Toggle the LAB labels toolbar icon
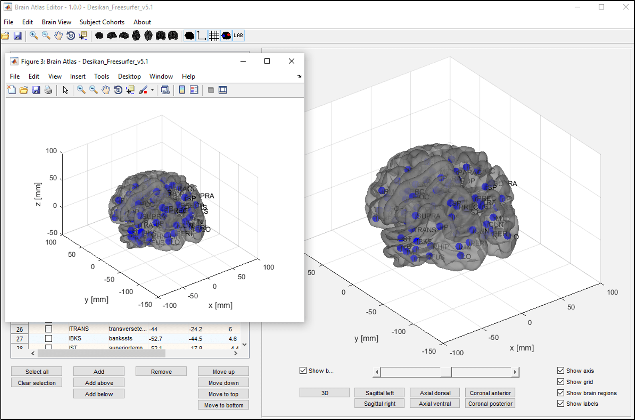Image resolution: width=635 pixels, height=420 pixels. [238, 36]
